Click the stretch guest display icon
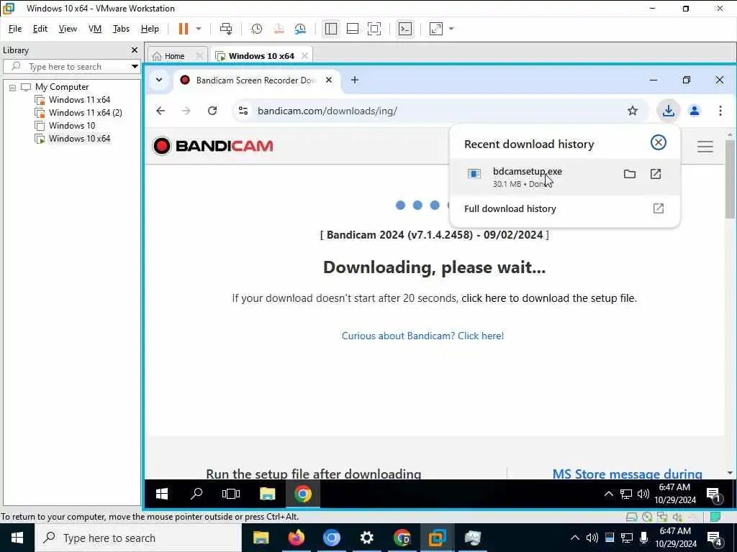The height and width of the screenshot is (552, 737). click(436, 29)
